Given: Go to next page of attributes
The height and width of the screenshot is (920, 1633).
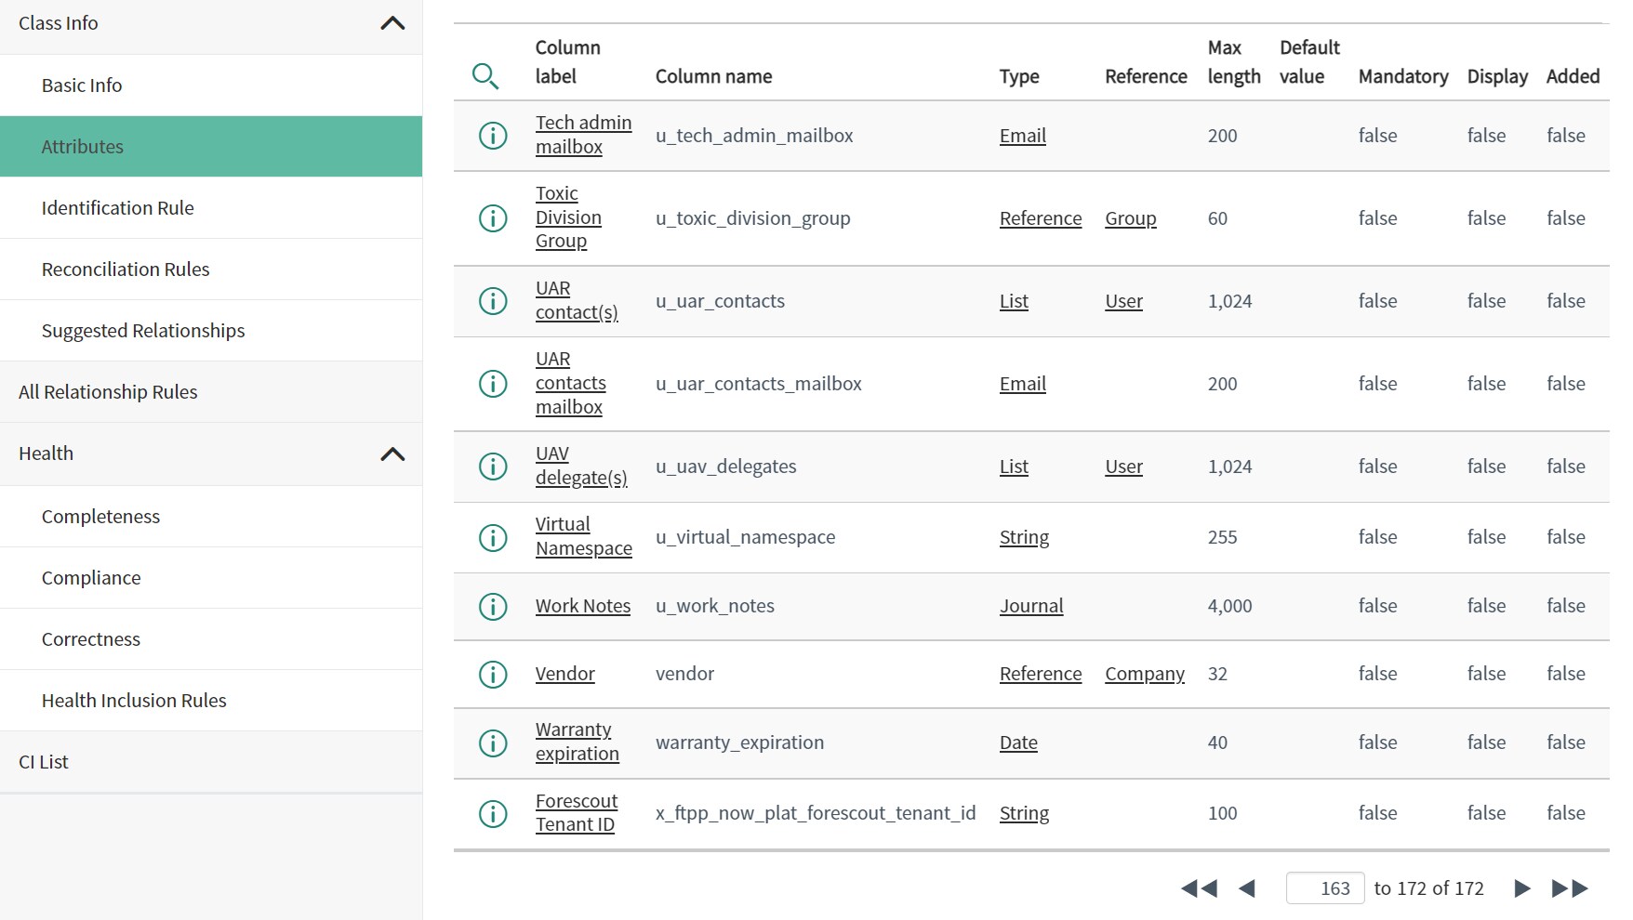Looking at the screenshot, I should pos(1521,889).
